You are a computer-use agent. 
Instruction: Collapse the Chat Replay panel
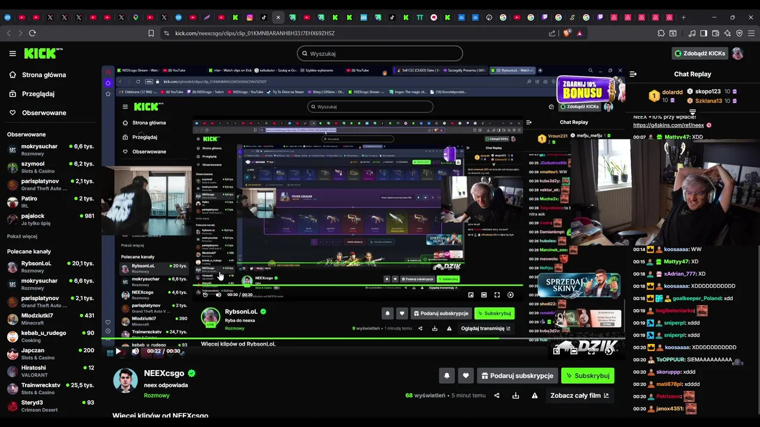(633, 74)
